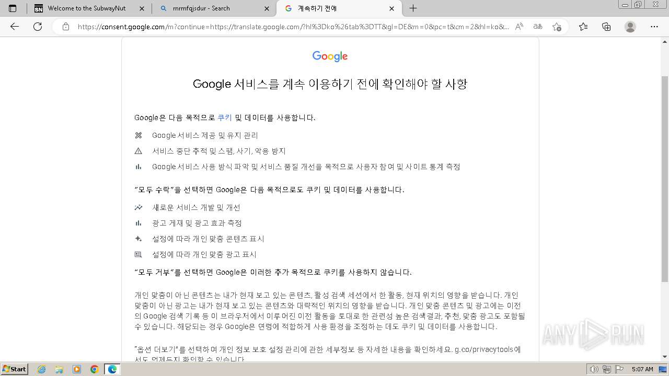Switch to the rnrmfqjsdur - Search tab
Image resolution: width=669 pixels, height=376 pixels.
tap(214, 8)
